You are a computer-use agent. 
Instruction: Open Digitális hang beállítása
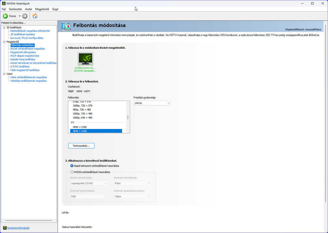(x=23, y=59)
